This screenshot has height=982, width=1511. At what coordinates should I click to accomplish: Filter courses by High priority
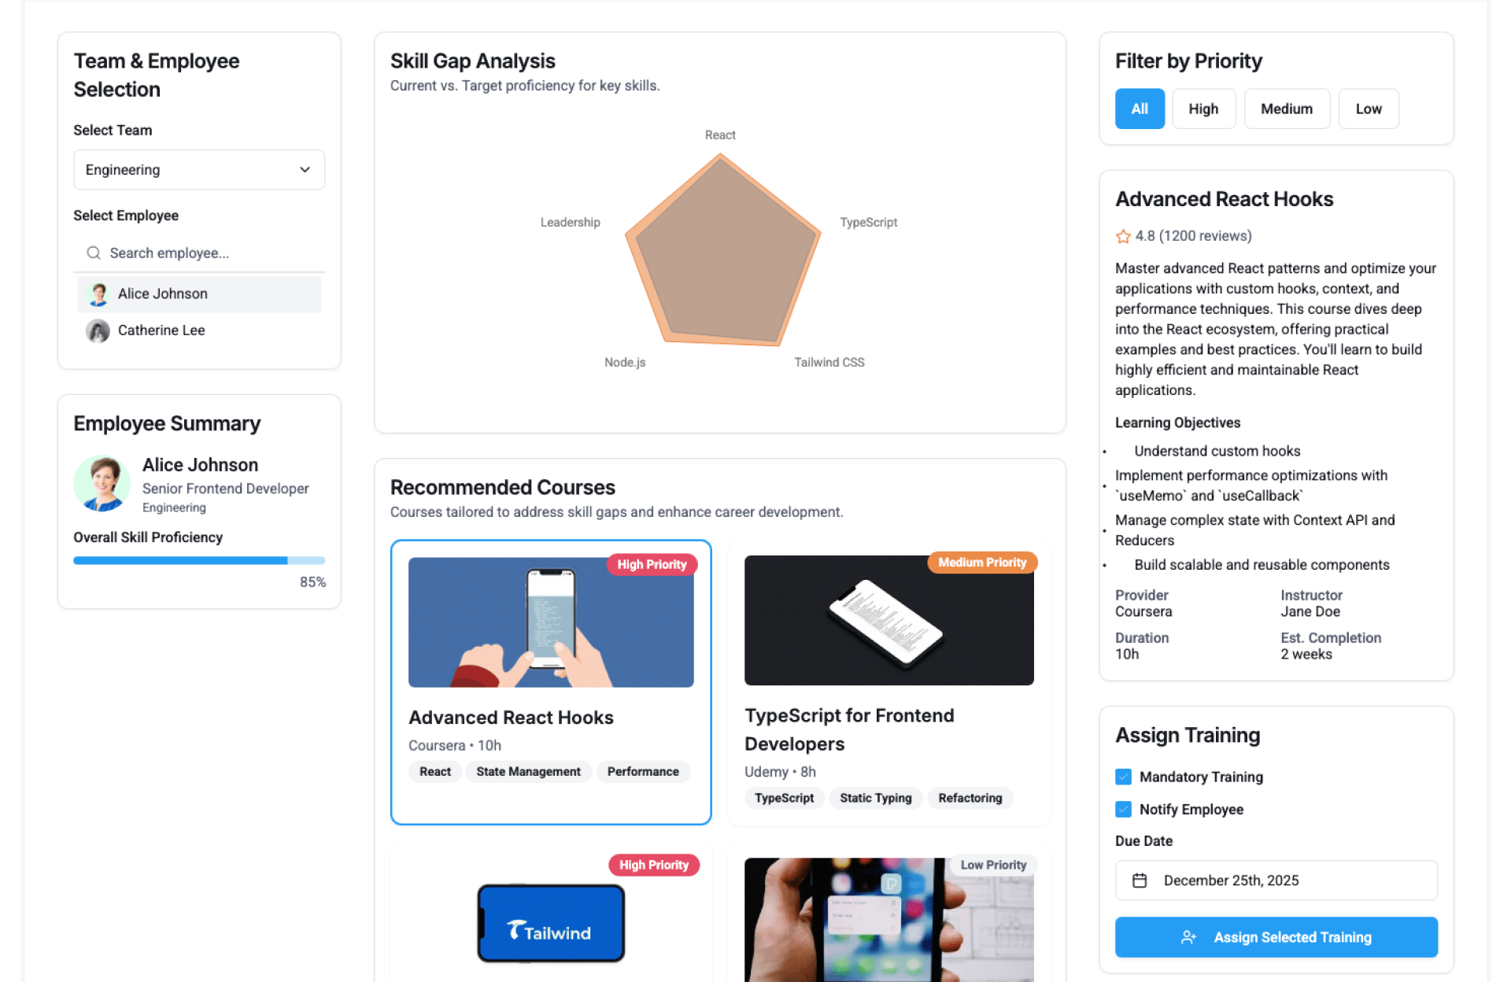click(x=1203, y=109)
